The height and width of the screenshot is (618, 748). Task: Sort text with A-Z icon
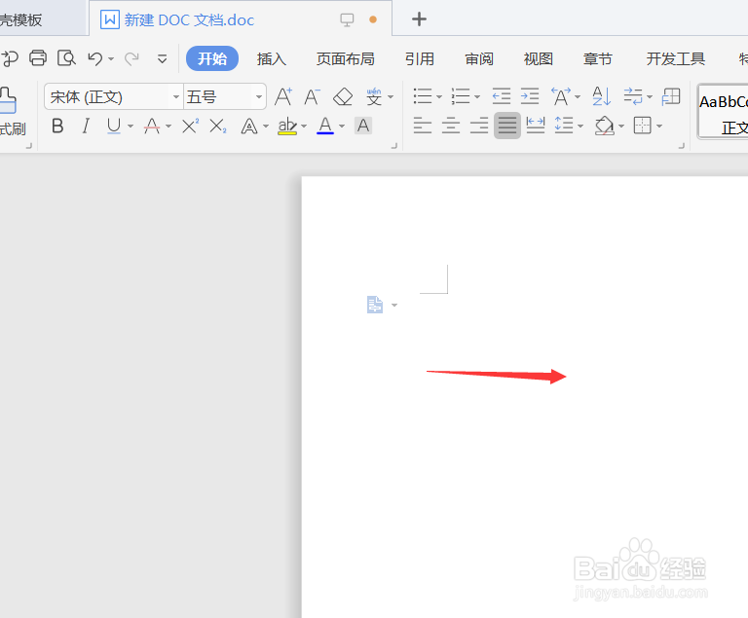[x=602, y=96]
